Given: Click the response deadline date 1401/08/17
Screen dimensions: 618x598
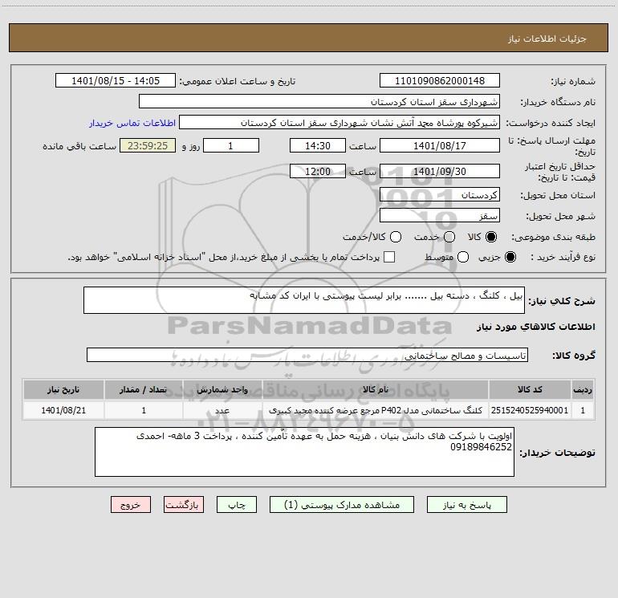Looking at the screenshot, I should click(x=440, y=145).
